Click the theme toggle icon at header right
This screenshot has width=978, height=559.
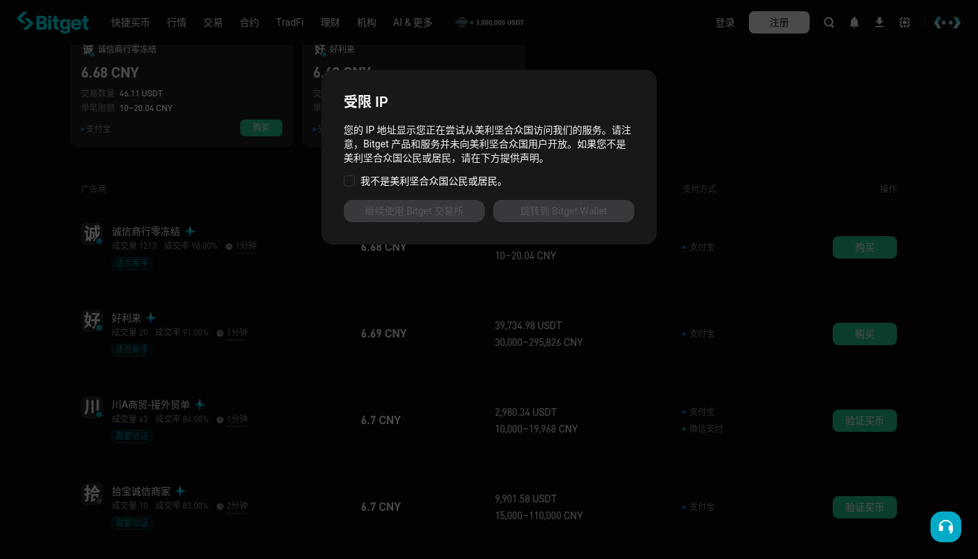coord(947,22)
